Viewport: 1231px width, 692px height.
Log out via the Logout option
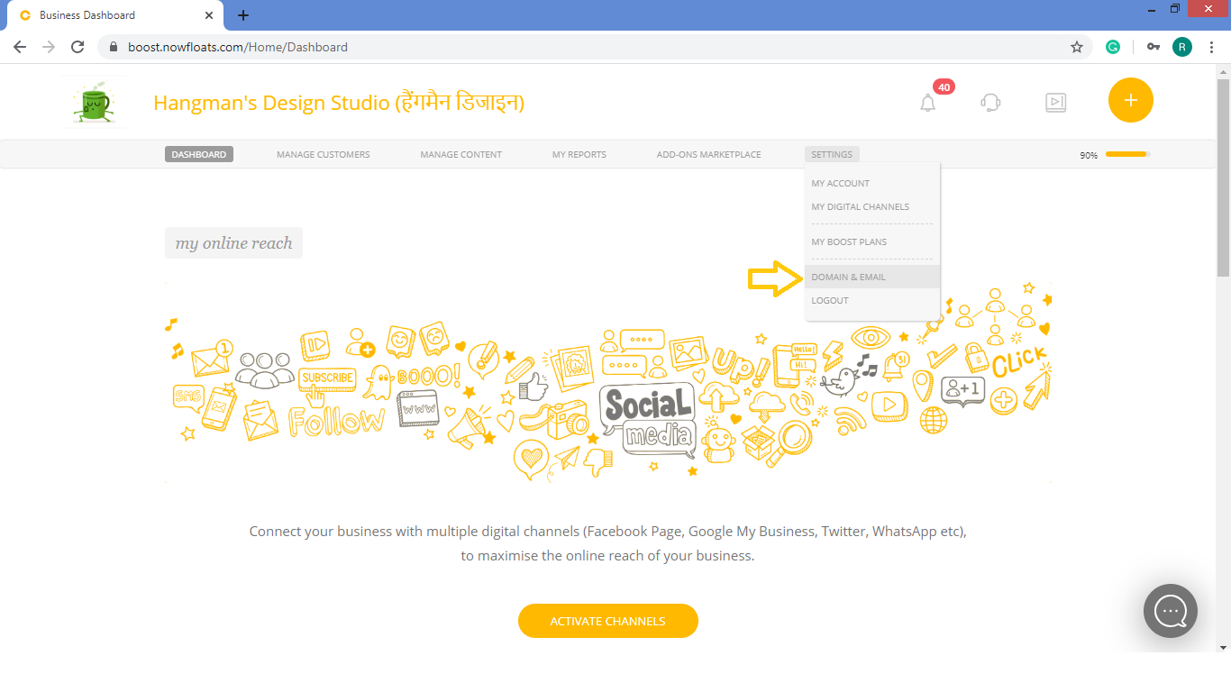pyautogui.click(x=829, y=300)
